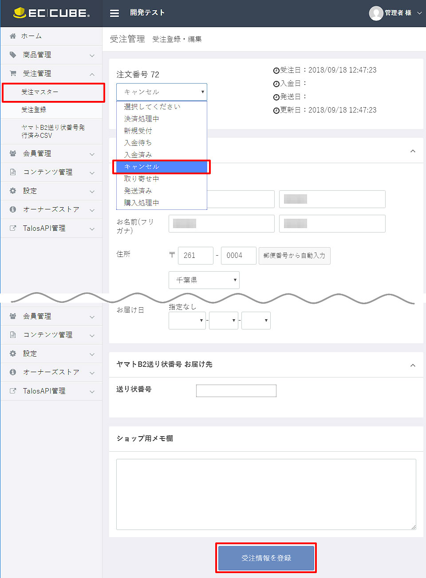Click the EC-CUBE logo

pyautogui.click(x=51, y=13)
